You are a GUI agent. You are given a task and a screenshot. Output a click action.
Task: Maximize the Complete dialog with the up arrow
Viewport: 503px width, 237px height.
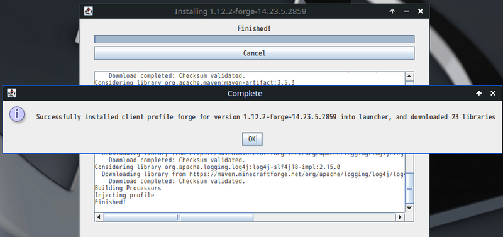point(479,93)
